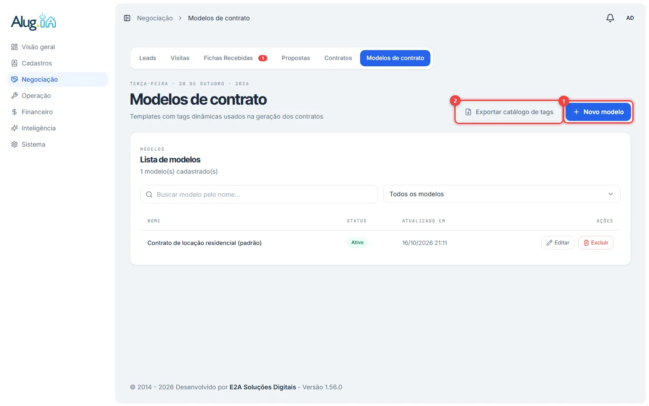This screenshot has height=406, width=649.
Task: Click the E2A Soluções Digitais footer text
Action: (x=263, y=387)
